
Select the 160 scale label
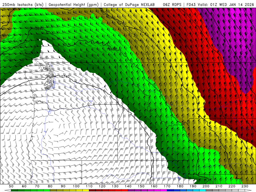(154, 186)
